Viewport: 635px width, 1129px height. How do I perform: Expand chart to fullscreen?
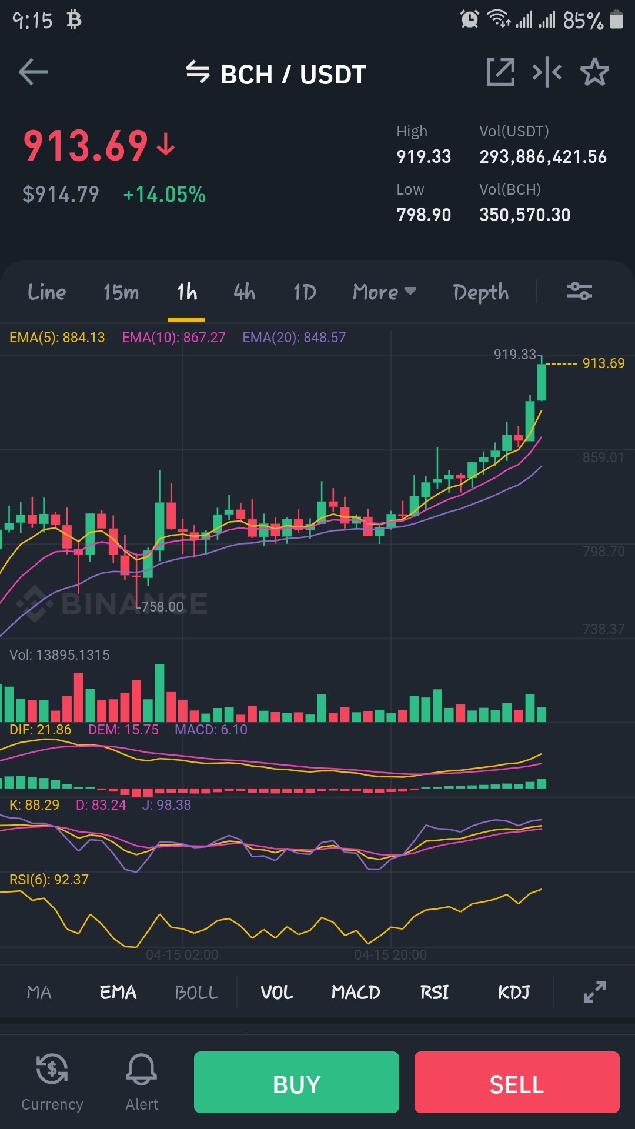point(594,992)
